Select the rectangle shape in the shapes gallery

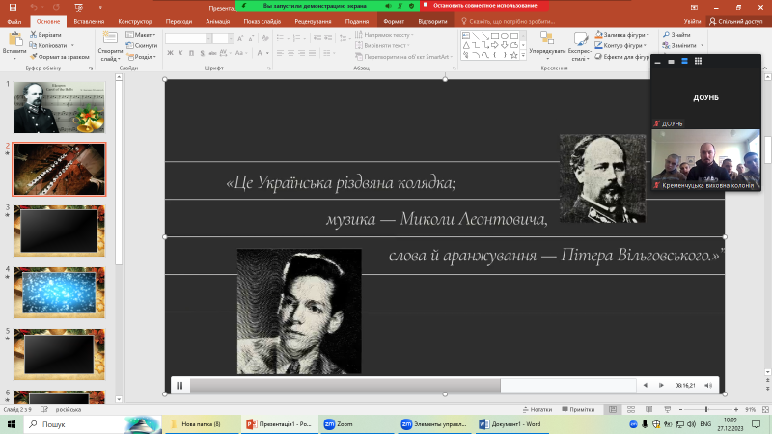click(x=495, y=36)
